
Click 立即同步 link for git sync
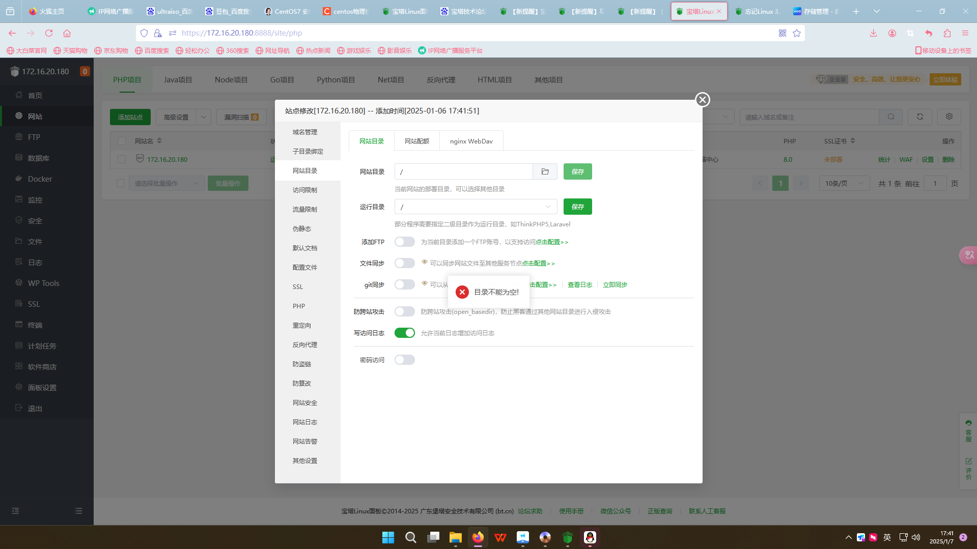coord(615,284)
